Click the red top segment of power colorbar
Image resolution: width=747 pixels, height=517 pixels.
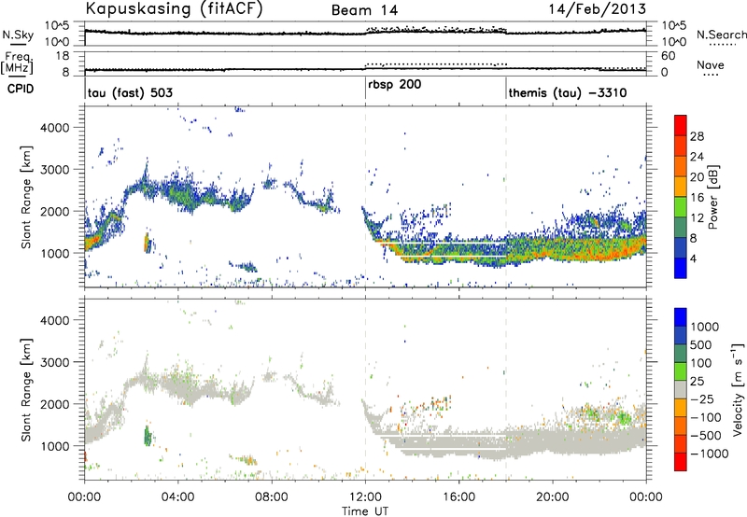(x=681, y=125)
